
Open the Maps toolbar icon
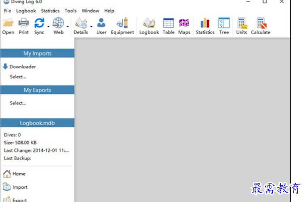click(x=184, y=23)
